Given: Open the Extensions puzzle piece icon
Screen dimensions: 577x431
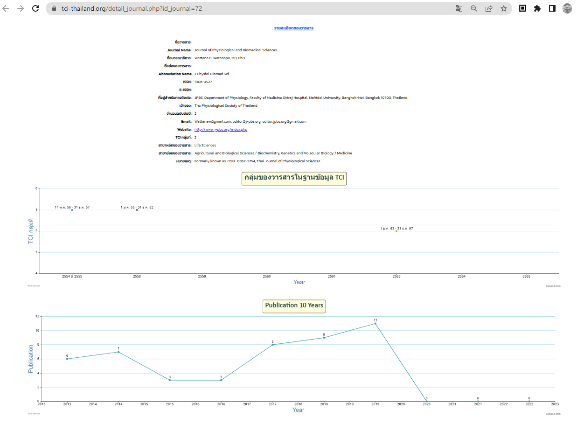Looking at the screenshot, I should click(537, 8).
